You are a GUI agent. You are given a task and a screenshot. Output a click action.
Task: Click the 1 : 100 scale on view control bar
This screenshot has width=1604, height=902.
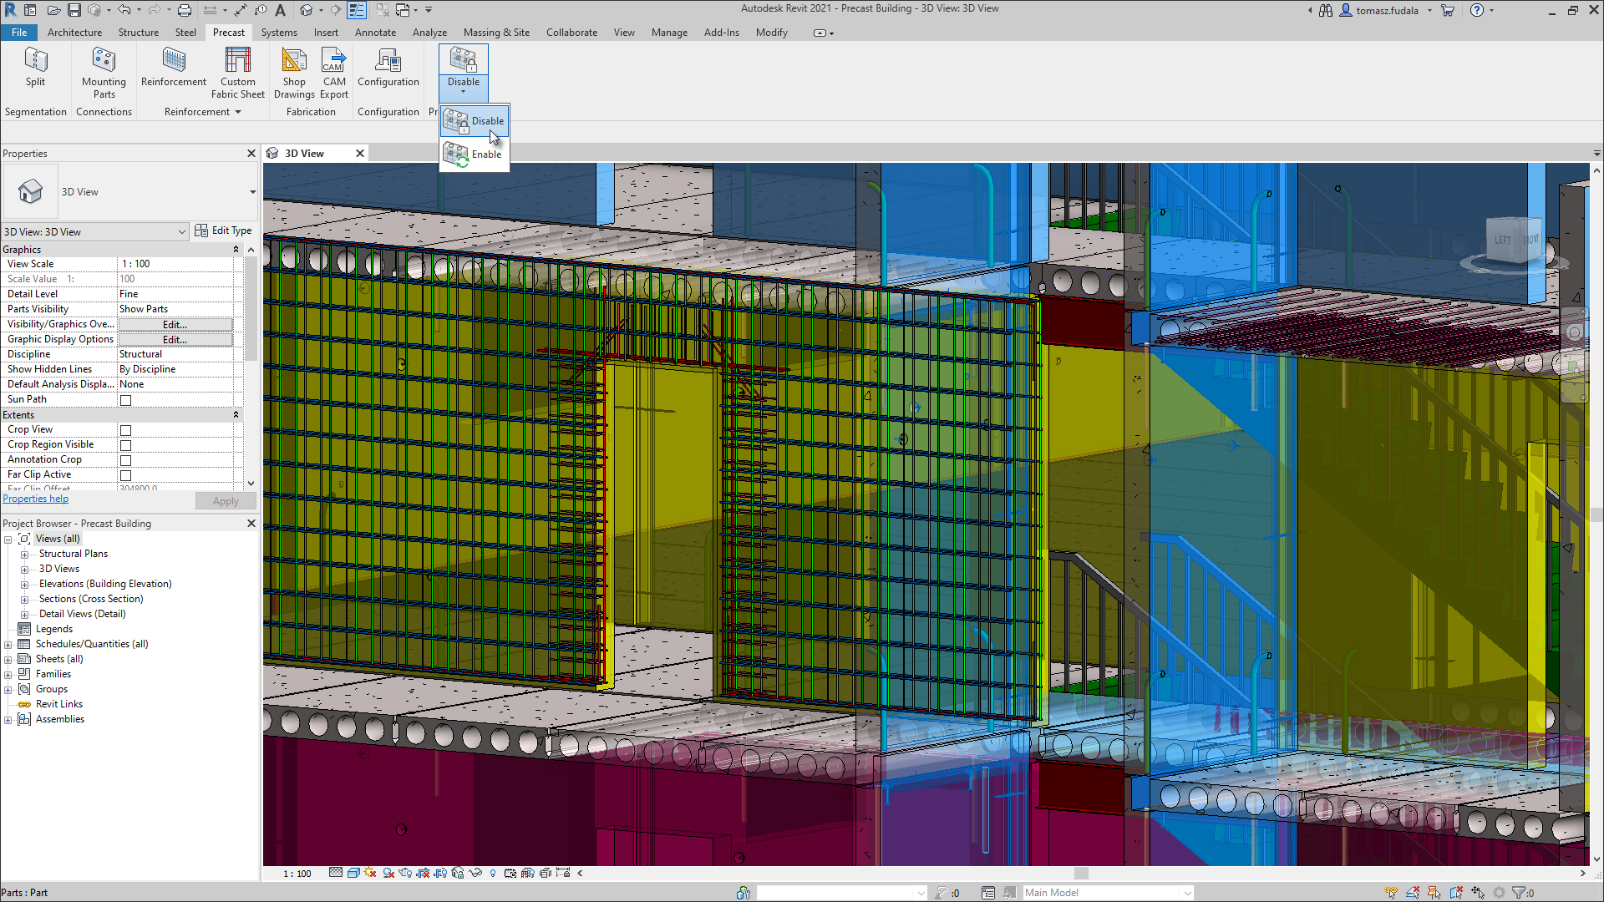297,874
